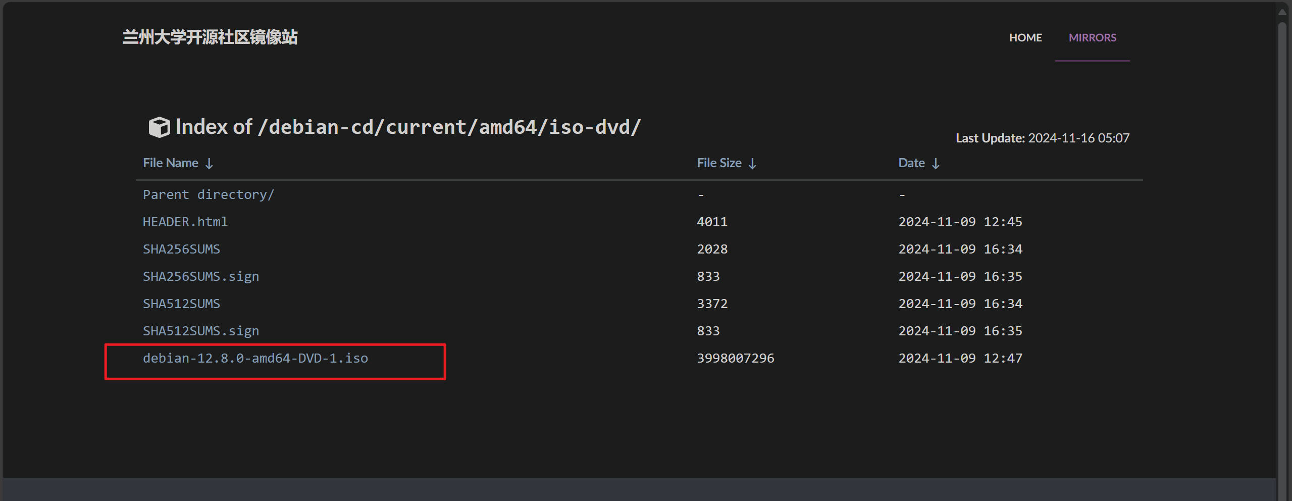The height and width of the screenshot is (501, 1292).
Task: Sort by Date column header
Action: [x=919, y=163]
